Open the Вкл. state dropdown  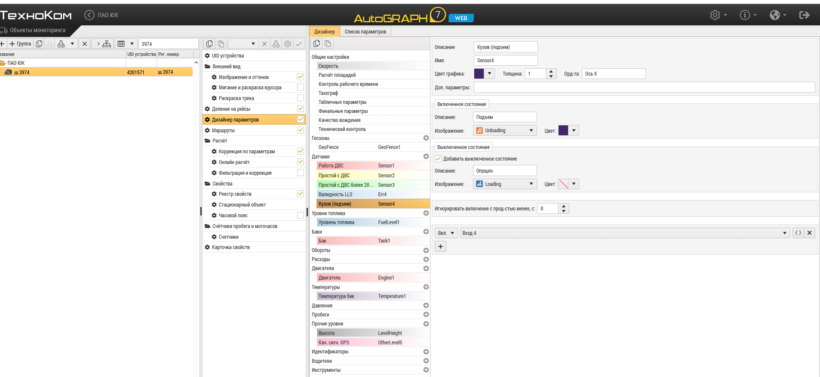(446, 233)
